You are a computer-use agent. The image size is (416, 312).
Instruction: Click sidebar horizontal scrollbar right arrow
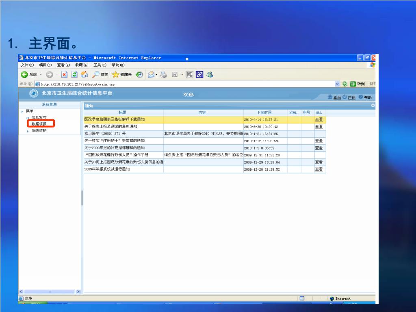point(78,292)
